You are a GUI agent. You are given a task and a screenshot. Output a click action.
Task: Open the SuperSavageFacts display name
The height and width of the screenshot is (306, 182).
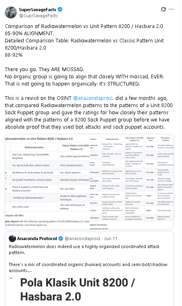click(x=38, y=9)
